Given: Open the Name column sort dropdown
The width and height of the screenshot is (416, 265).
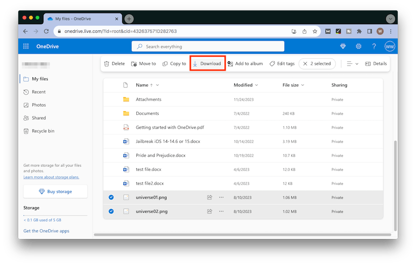Looking at the screenshot, I should click(157, 85).
